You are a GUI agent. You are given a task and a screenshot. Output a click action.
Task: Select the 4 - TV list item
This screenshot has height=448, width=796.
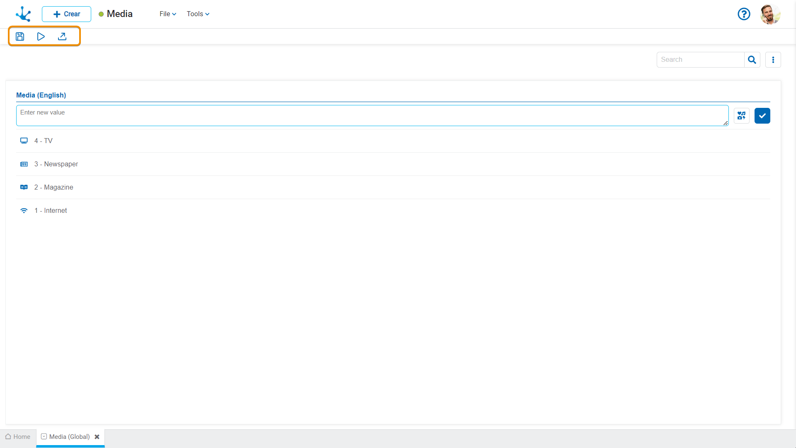click(x=44, y=141)
